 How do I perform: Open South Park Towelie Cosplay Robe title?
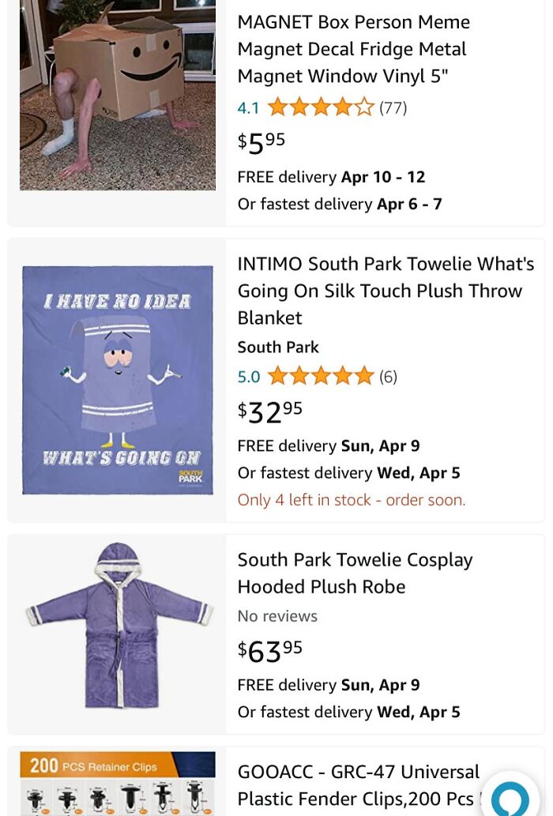(x=355, y=573)
